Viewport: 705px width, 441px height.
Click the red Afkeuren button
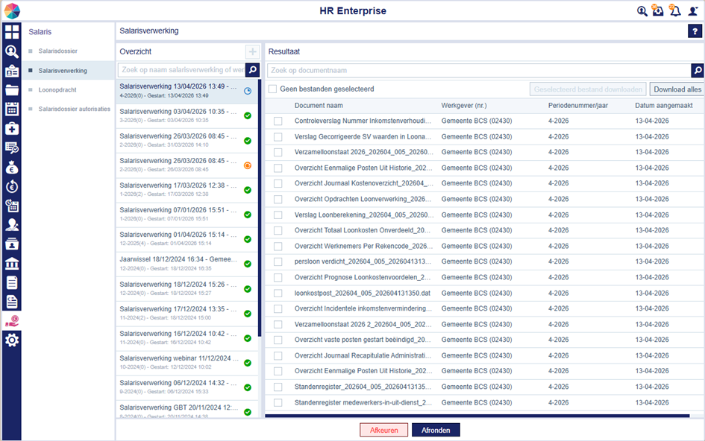click(x=384, y=430)
